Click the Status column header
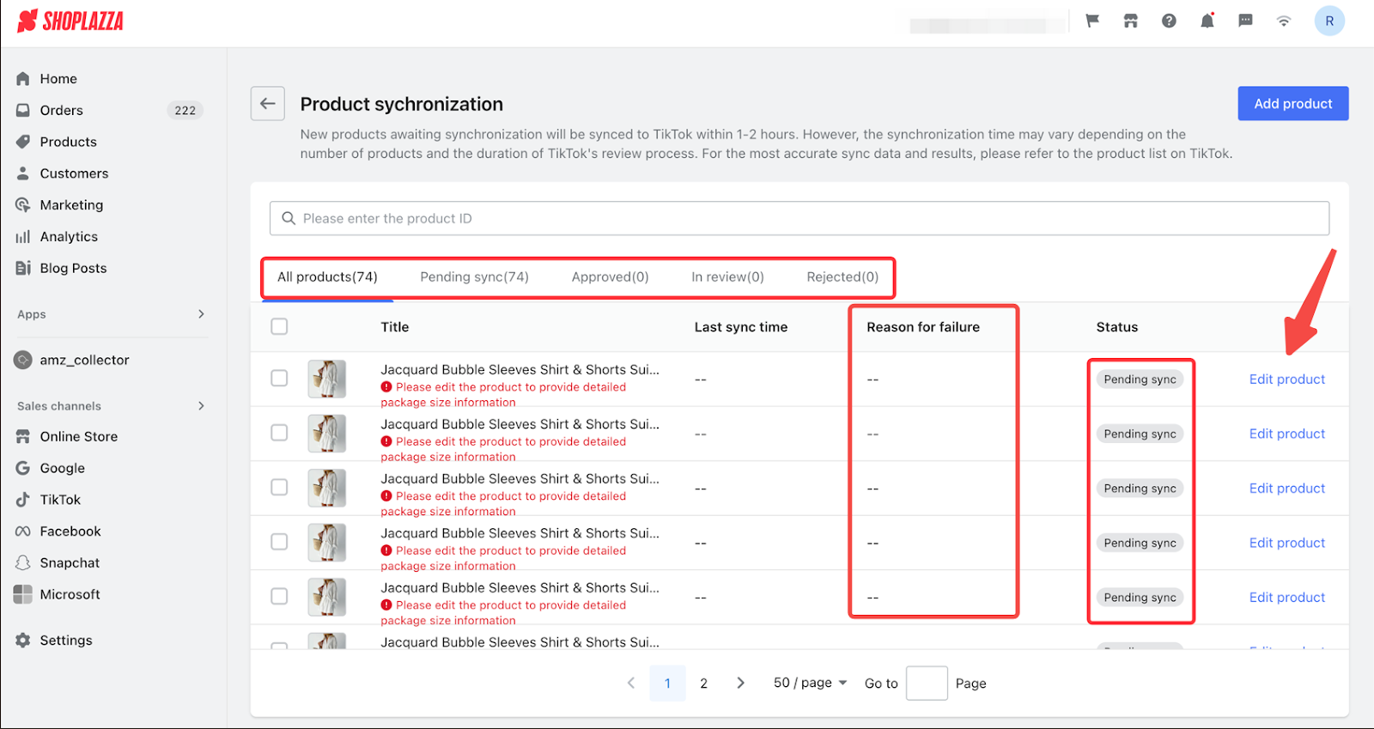 pyautogui.click(x=1116, y=326)
